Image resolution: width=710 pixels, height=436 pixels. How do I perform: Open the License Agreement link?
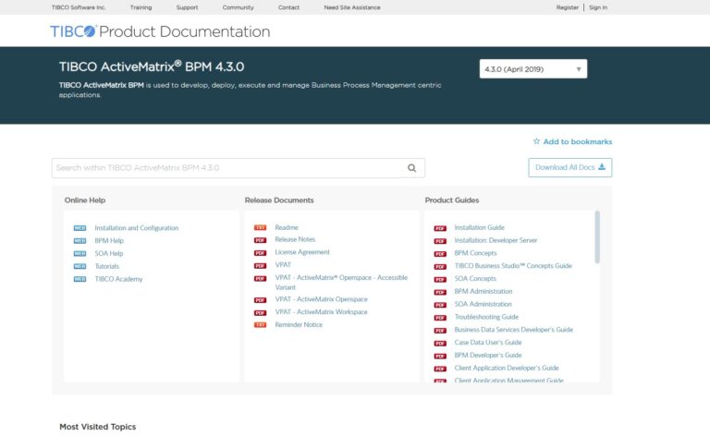[x=302, y=252]
